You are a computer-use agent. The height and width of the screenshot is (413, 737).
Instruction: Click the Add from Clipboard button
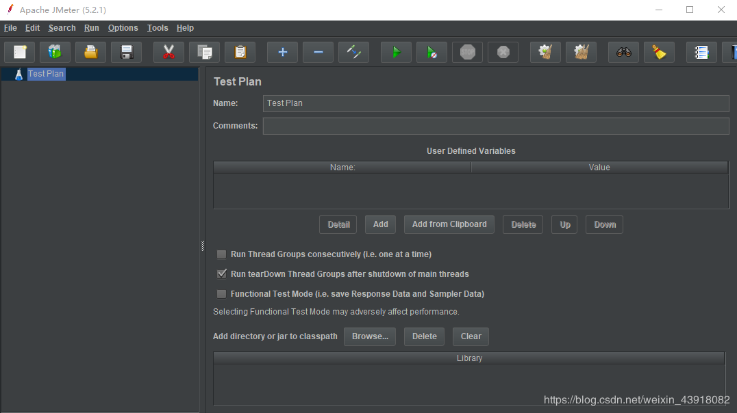tap(449, 224)
